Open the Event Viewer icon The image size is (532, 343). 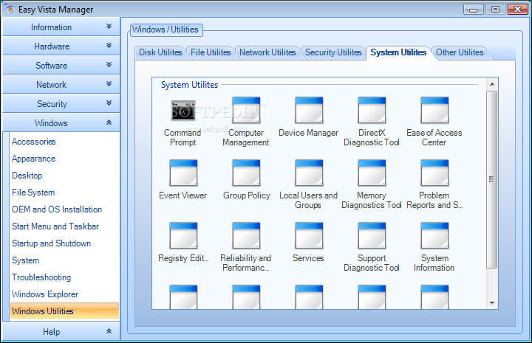183,173
